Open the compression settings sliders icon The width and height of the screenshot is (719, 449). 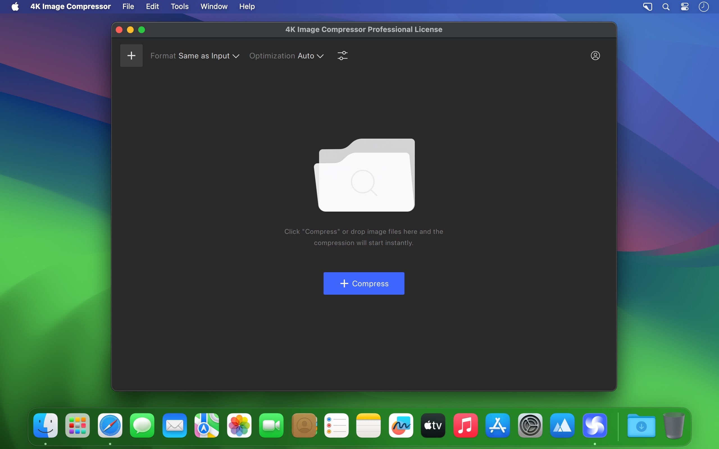pos(342,56)
